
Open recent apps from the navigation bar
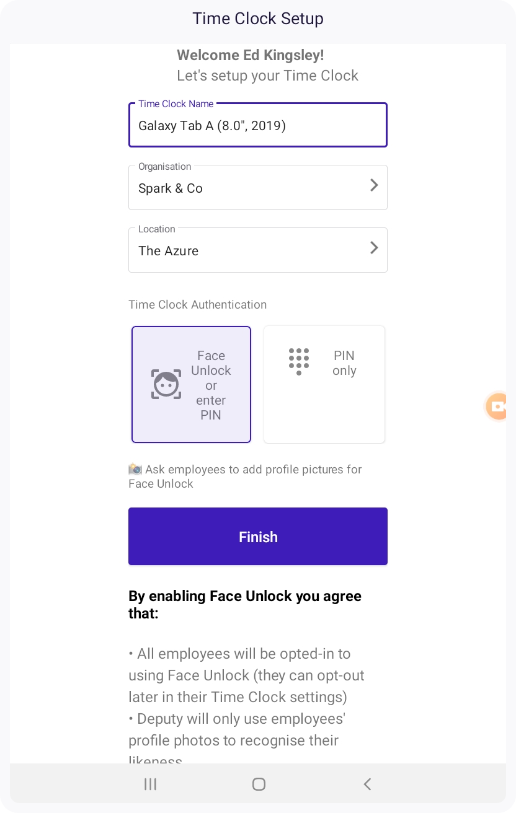tap(150, 784)
